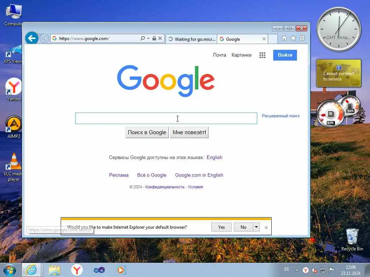Screen dimensions: 370x277
Task: Open the Конфиденциальность link
Action: (165, 187)
